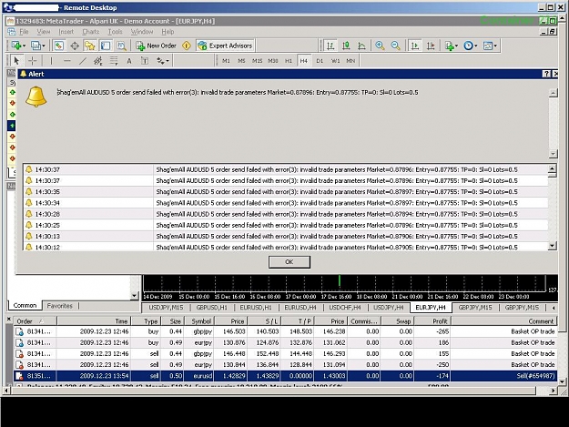Viewport: 569px width, 427px height.
Task: Select the vertical line drawing tool
Action: pos(51,61)
